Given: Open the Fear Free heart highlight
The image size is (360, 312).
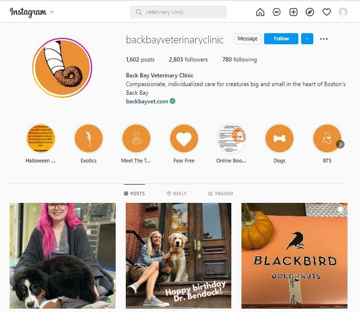Looking at the screenshot, I should coord(184,138).
